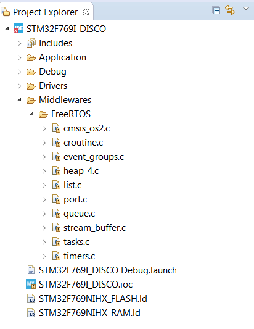Select the STM32F769I_DISCO project name
This screenshot has height=329, width=254.
66,29
